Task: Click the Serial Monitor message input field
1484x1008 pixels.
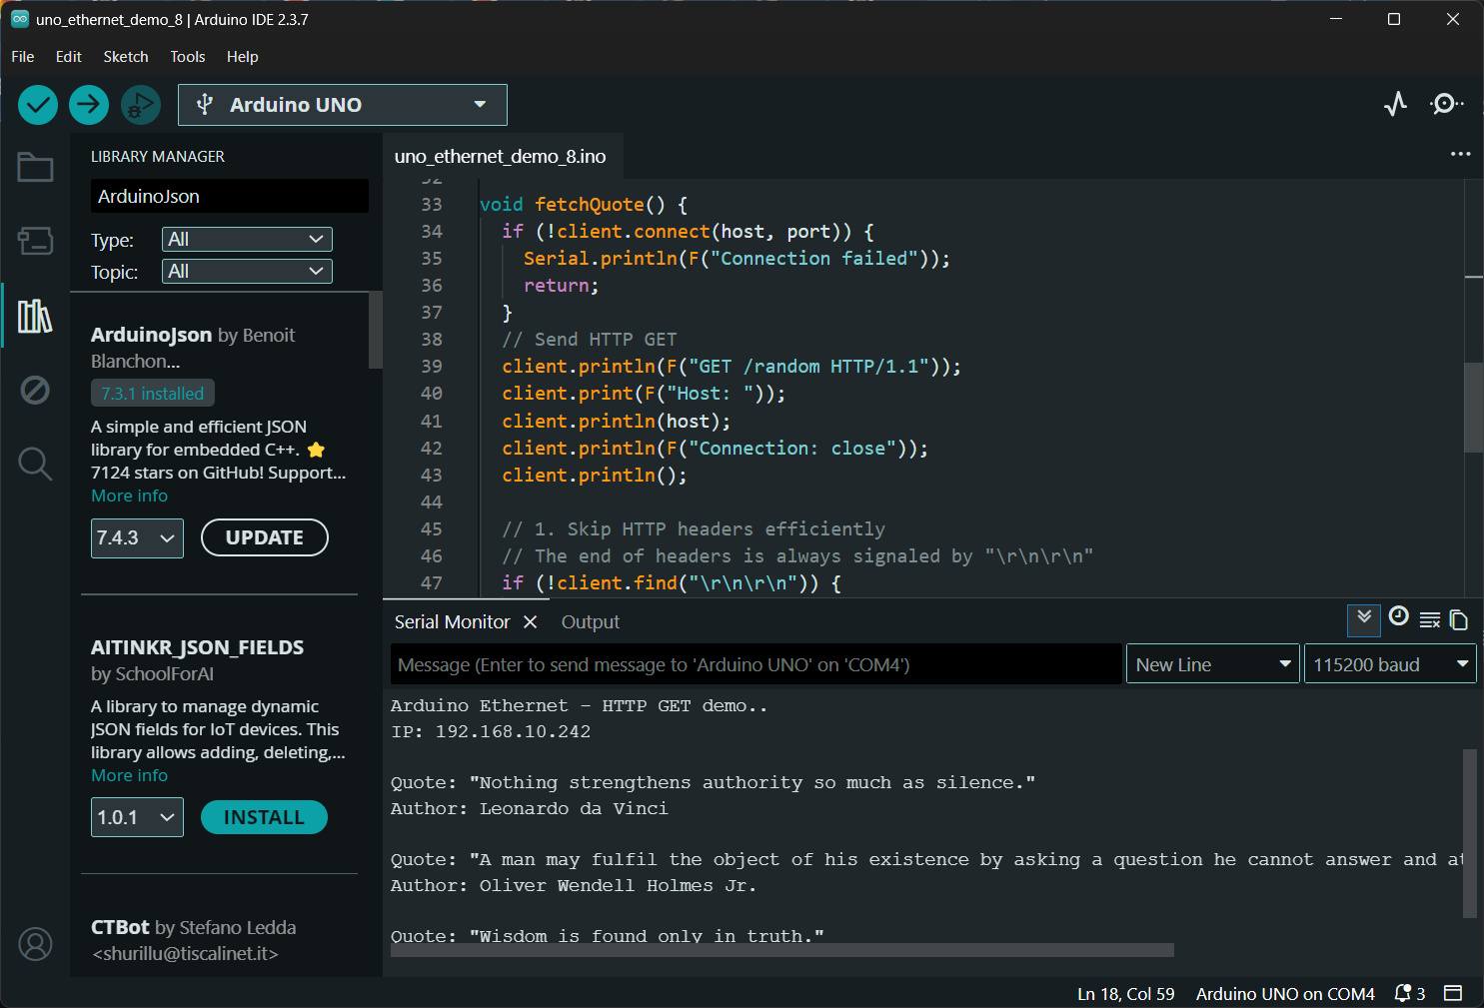Action: coord(755,665)
